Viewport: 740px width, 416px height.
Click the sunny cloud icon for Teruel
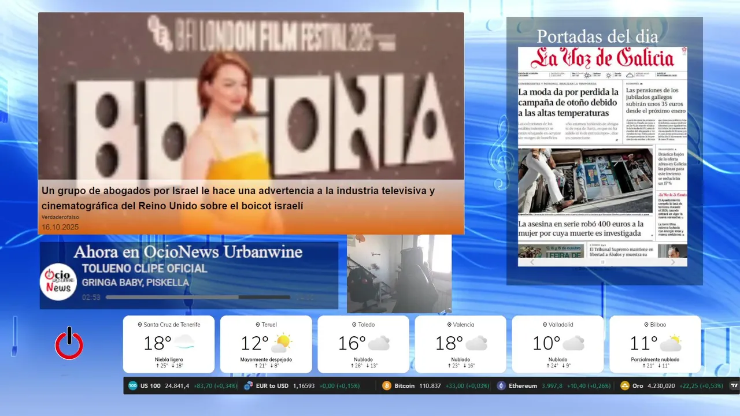[x=282, y=343]
